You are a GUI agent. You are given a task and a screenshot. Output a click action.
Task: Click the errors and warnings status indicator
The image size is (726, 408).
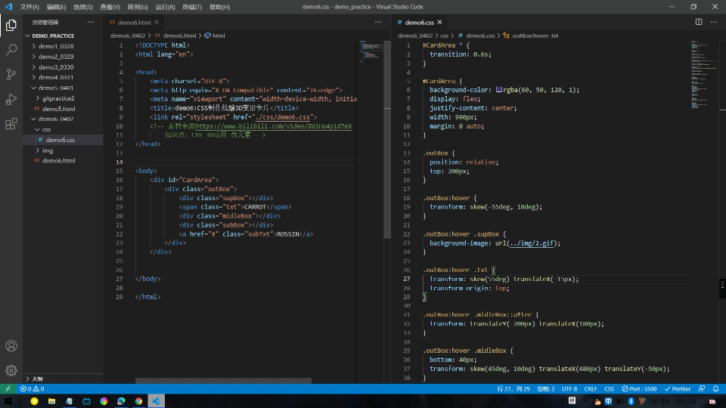coord(32,389)
